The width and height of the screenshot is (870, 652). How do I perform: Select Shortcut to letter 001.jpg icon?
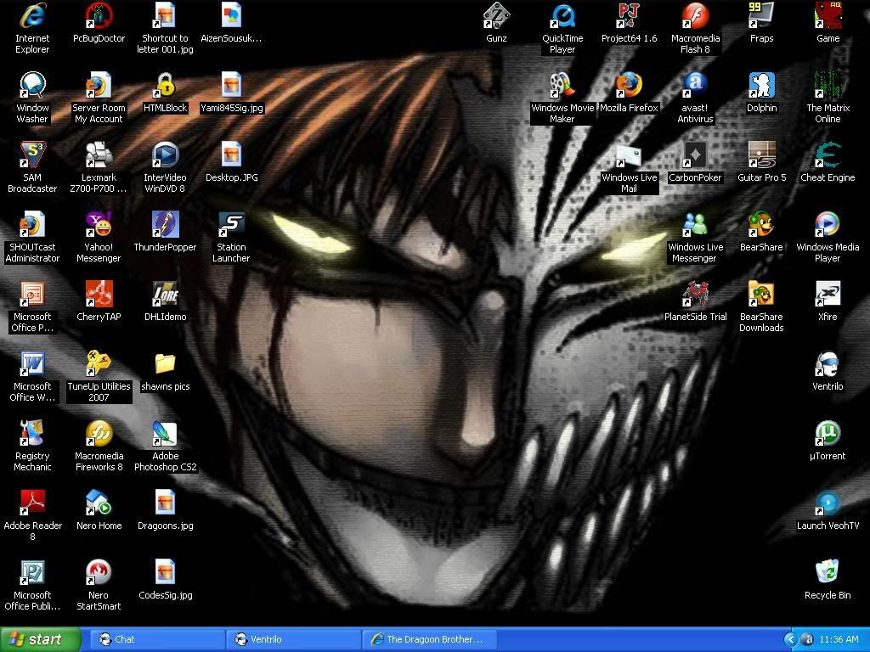(x=165, y=15)
